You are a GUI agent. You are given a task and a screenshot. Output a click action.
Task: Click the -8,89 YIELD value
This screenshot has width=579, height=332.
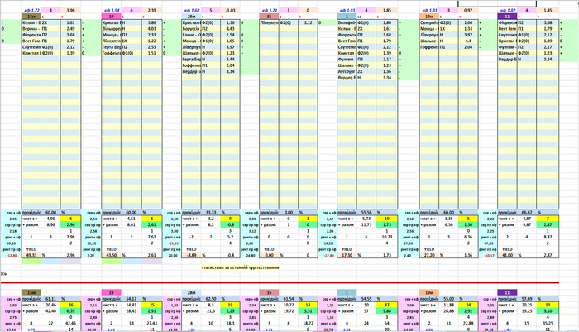click(192, 255)
